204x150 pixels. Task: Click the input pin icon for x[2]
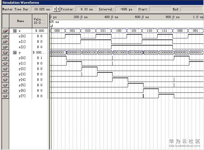pyautogui.click(x=5, y=47)
